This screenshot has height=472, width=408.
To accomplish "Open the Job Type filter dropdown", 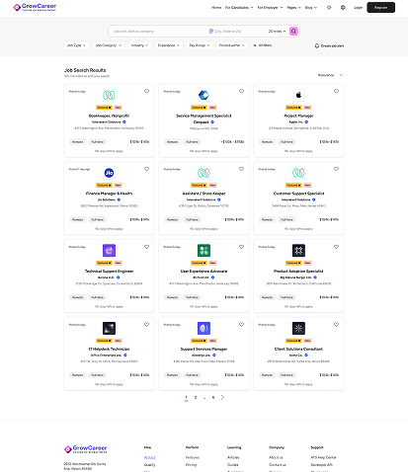I will coord(76,45).
